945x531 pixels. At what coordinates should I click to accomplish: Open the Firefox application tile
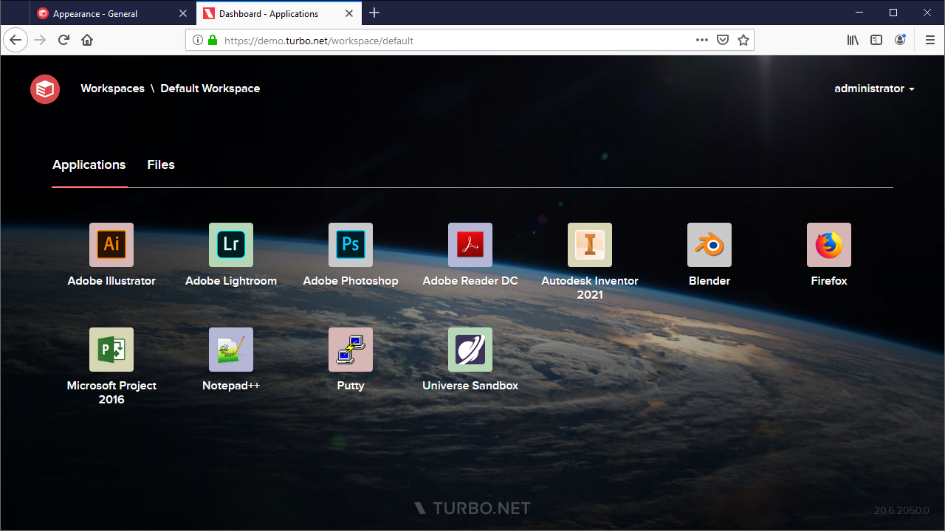[828, 244]
